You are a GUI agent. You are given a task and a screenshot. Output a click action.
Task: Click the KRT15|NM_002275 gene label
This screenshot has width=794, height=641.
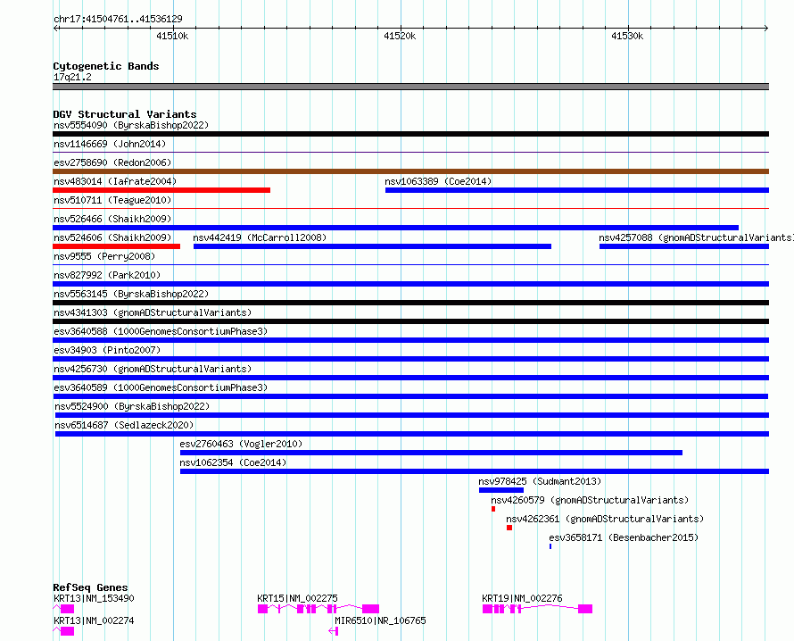(x=297, y=598)
